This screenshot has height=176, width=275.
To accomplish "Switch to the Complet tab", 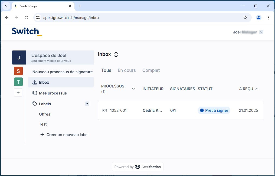I will click(151, 70).
